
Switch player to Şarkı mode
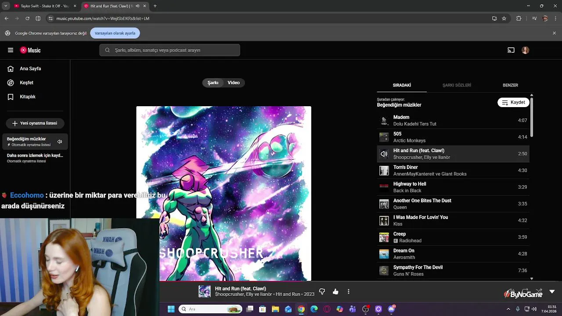213,83
